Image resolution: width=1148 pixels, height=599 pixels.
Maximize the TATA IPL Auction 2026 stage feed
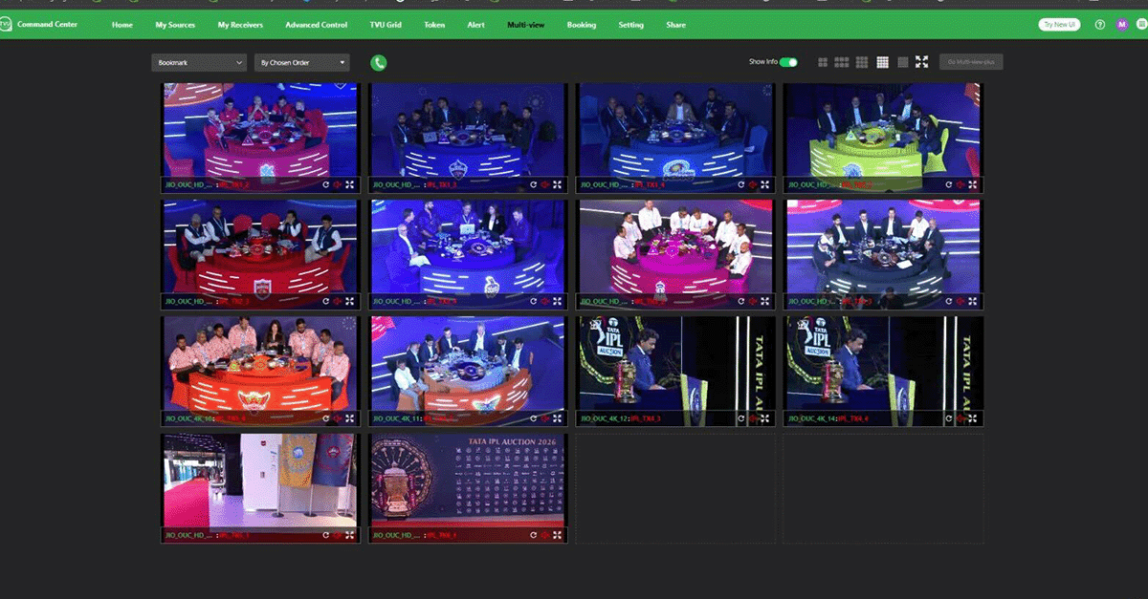point(557,536)
